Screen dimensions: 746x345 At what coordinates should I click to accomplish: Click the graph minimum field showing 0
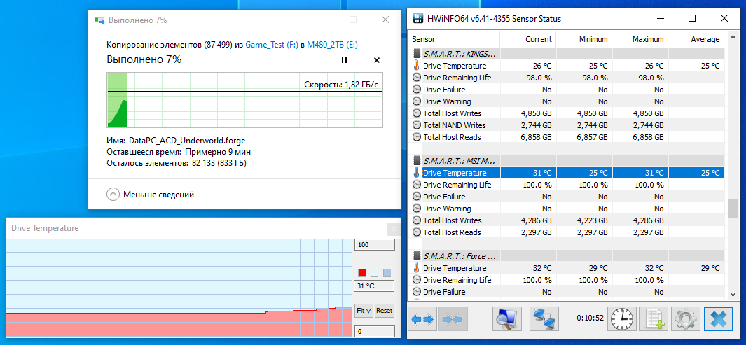(375, 331)
